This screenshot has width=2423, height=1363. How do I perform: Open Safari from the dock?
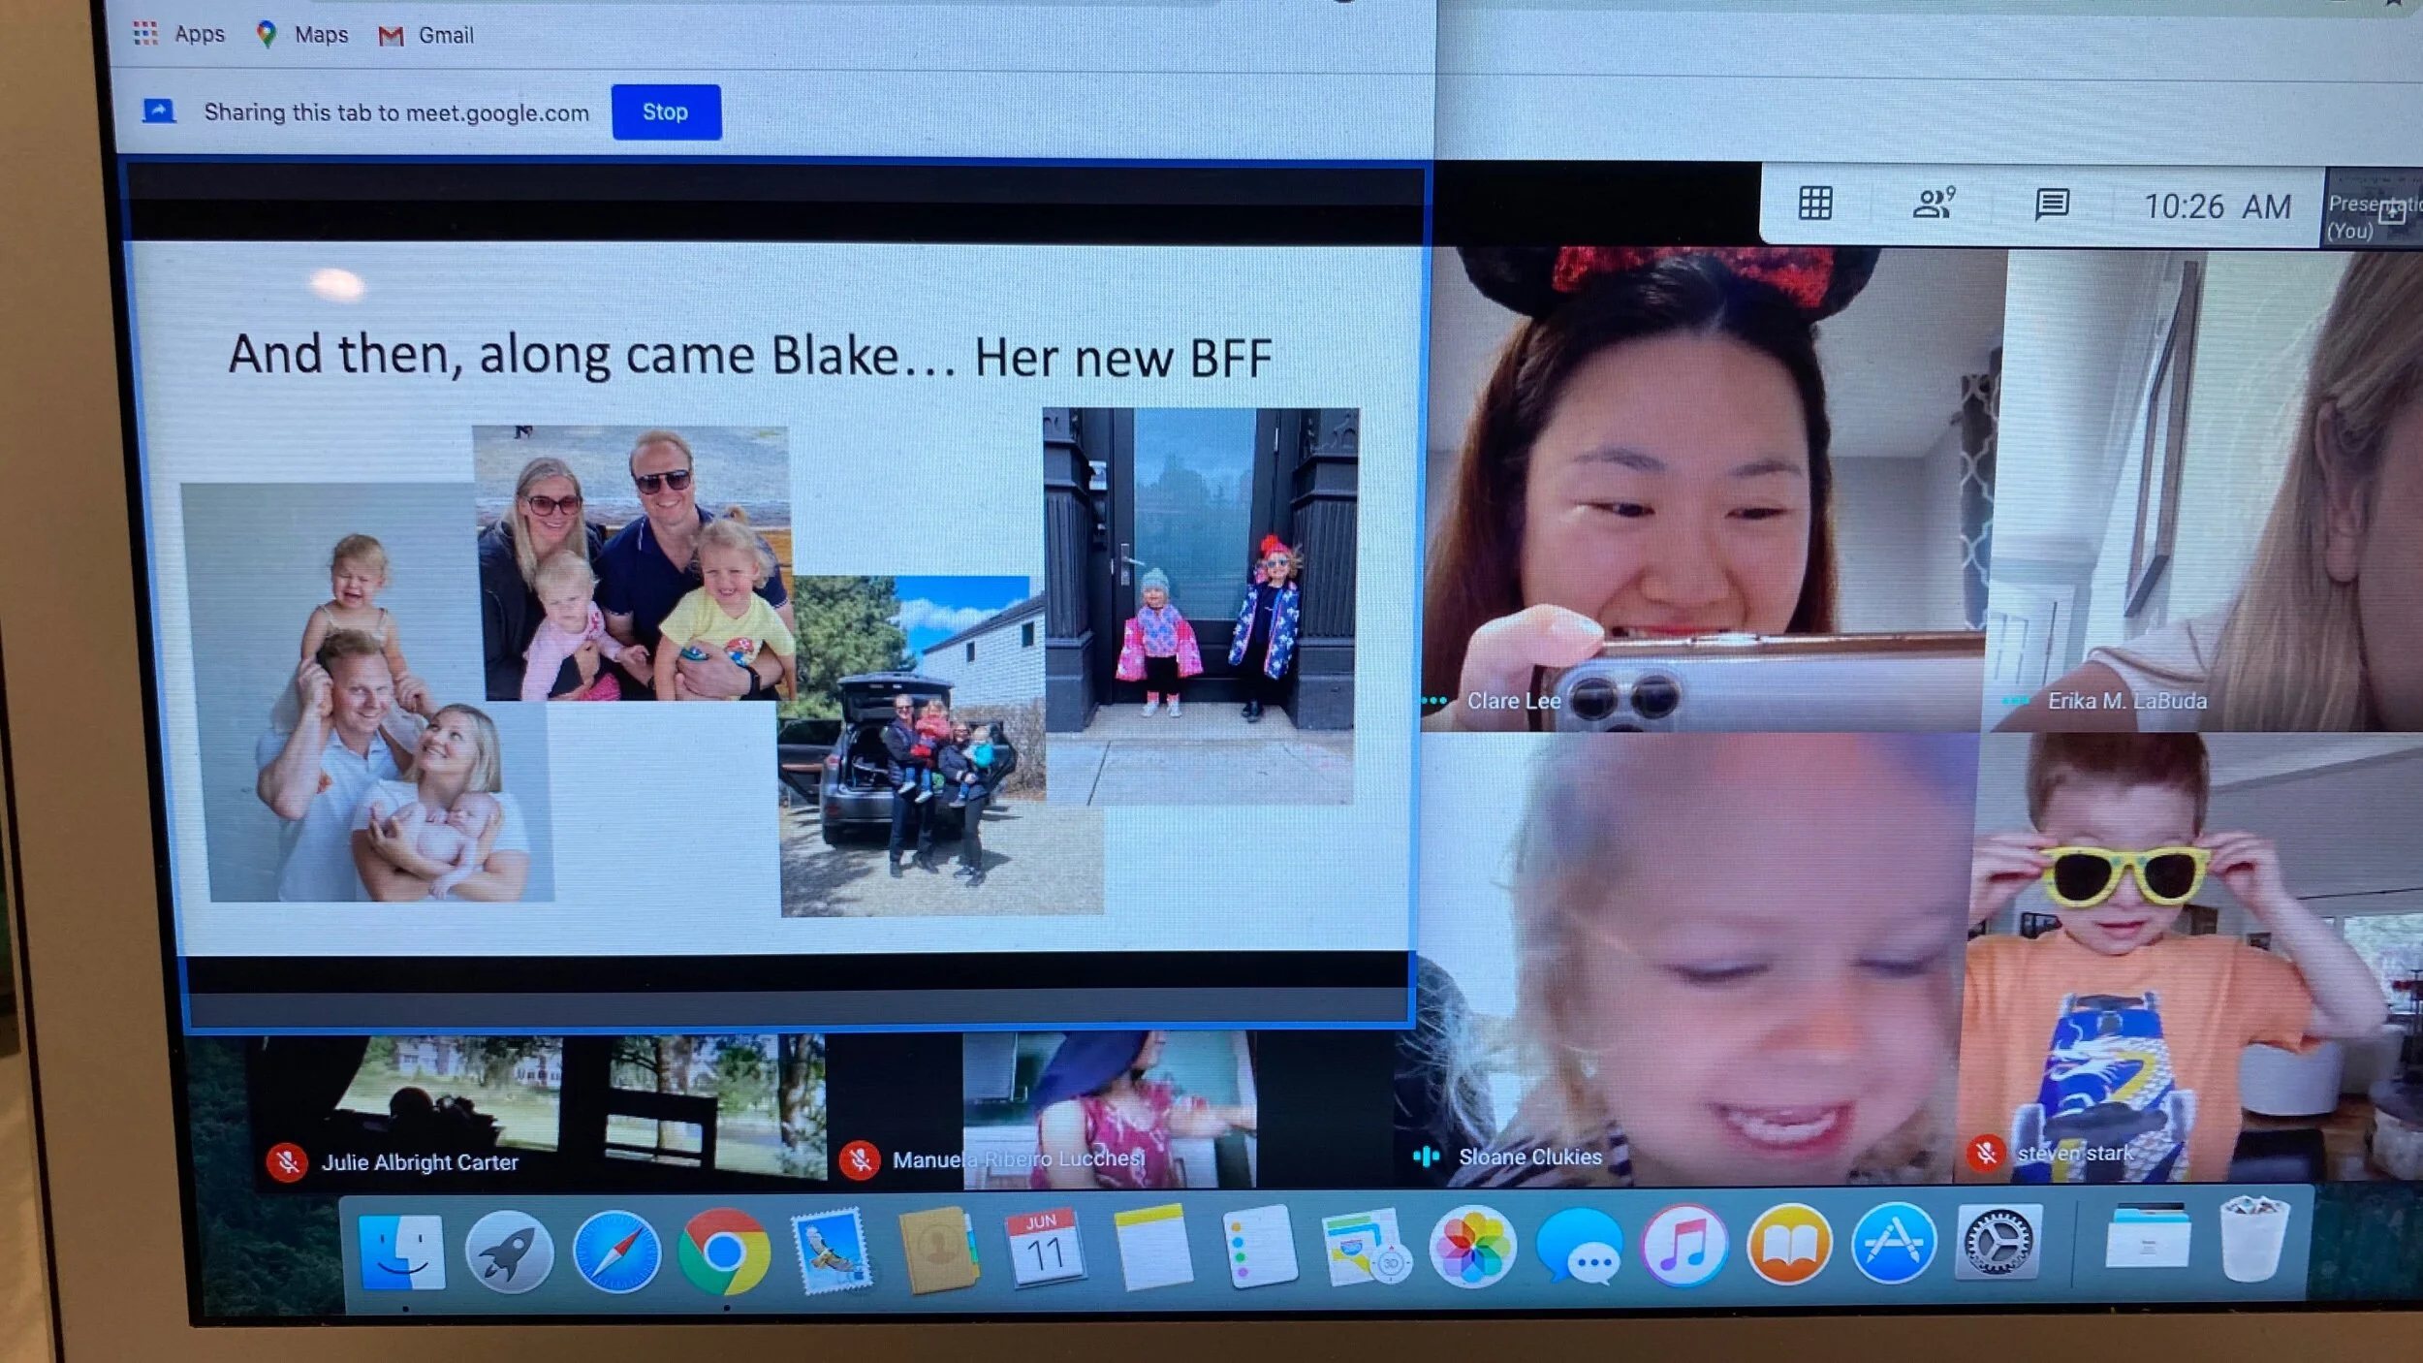click(616, 1252)
